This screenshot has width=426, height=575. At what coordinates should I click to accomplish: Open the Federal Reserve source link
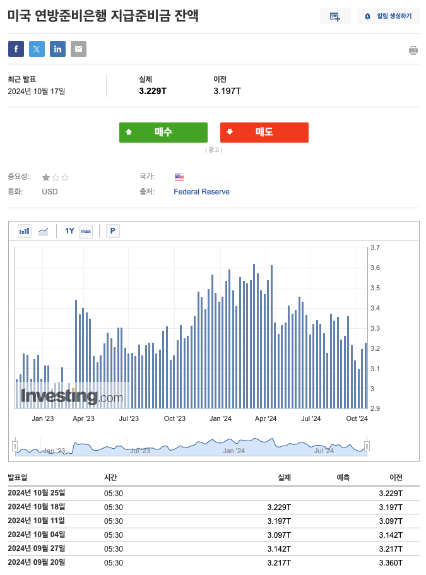[201, 192]
